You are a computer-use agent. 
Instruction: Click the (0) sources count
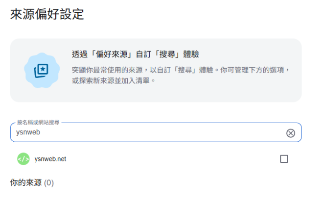(49, 183)
